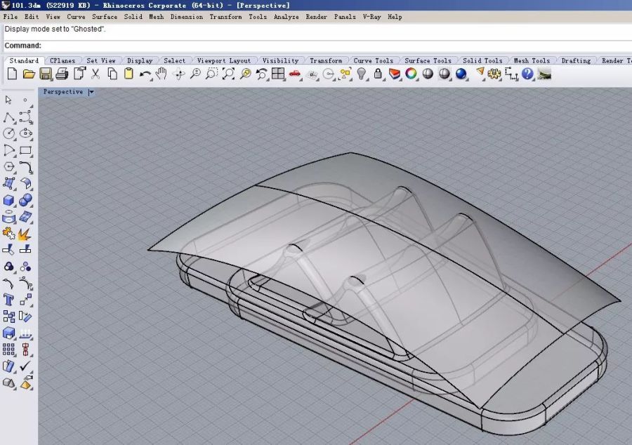Select the Text object tool
This screenshot has height=445, width=632.
pos(9,300)
